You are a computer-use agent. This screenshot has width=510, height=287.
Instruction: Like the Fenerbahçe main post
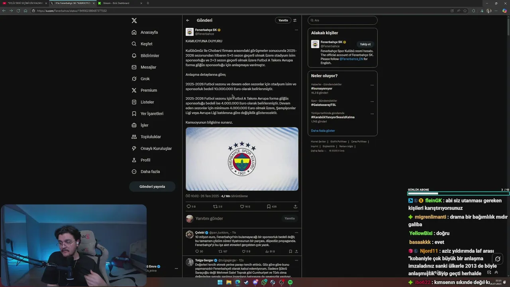pos(242,206)
